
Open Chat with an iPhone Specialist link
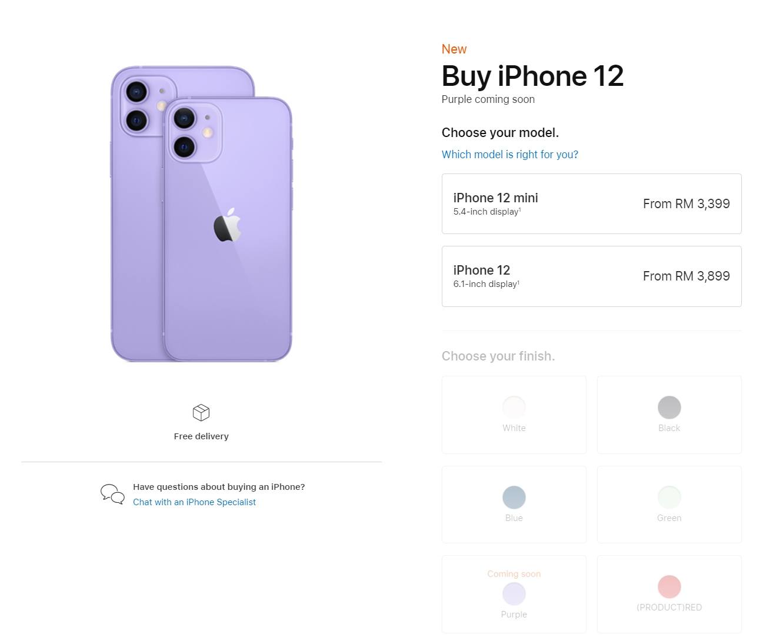[194, 502]
